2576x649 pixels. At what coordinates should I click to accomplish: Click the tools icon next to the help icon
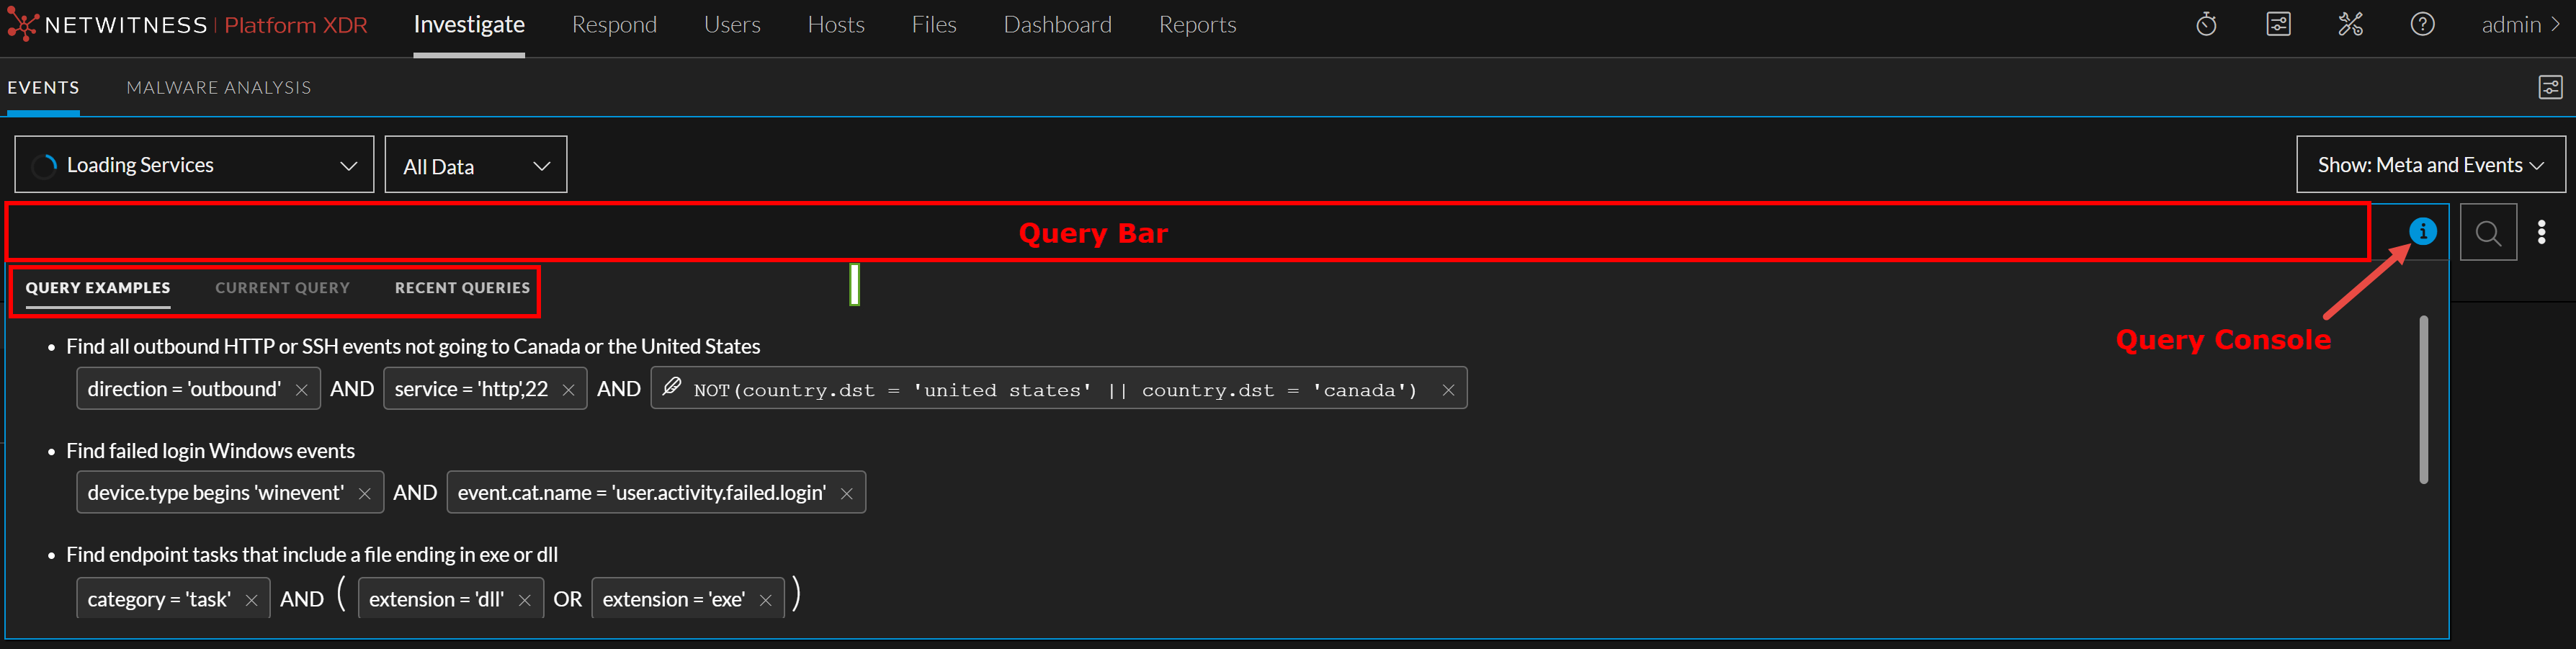pos(2351,24)
